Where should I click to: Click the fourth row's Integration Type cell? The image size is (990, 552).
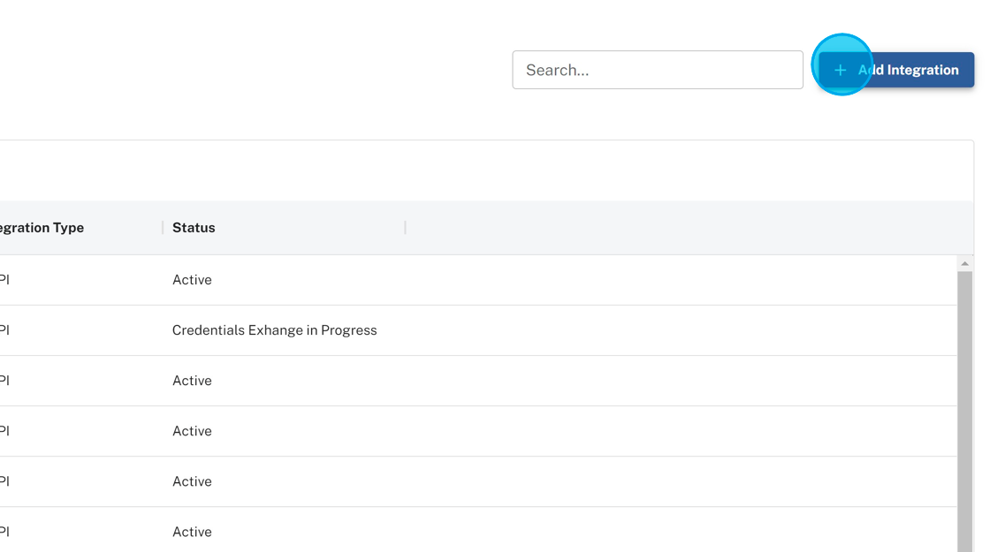(4, 431)
